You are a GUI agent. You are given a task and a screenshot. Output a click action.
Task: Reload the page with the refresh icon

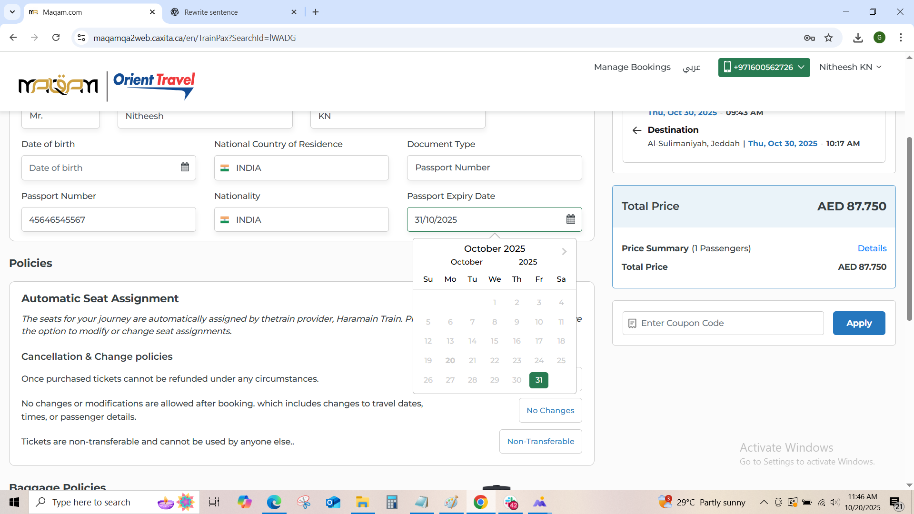56,38
